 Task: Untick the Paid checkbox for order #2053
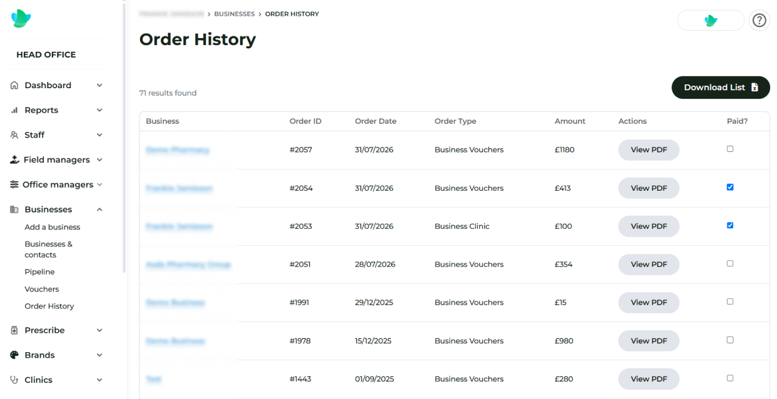[x=730, y=225]
